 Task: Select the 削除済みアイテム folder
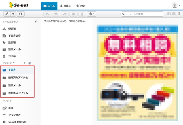coord(18,77)
